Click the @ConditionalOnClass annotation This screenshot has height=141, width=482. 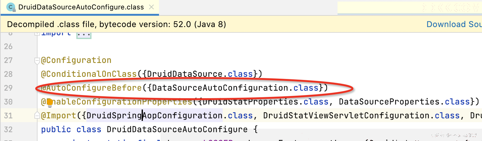point(89,74)
